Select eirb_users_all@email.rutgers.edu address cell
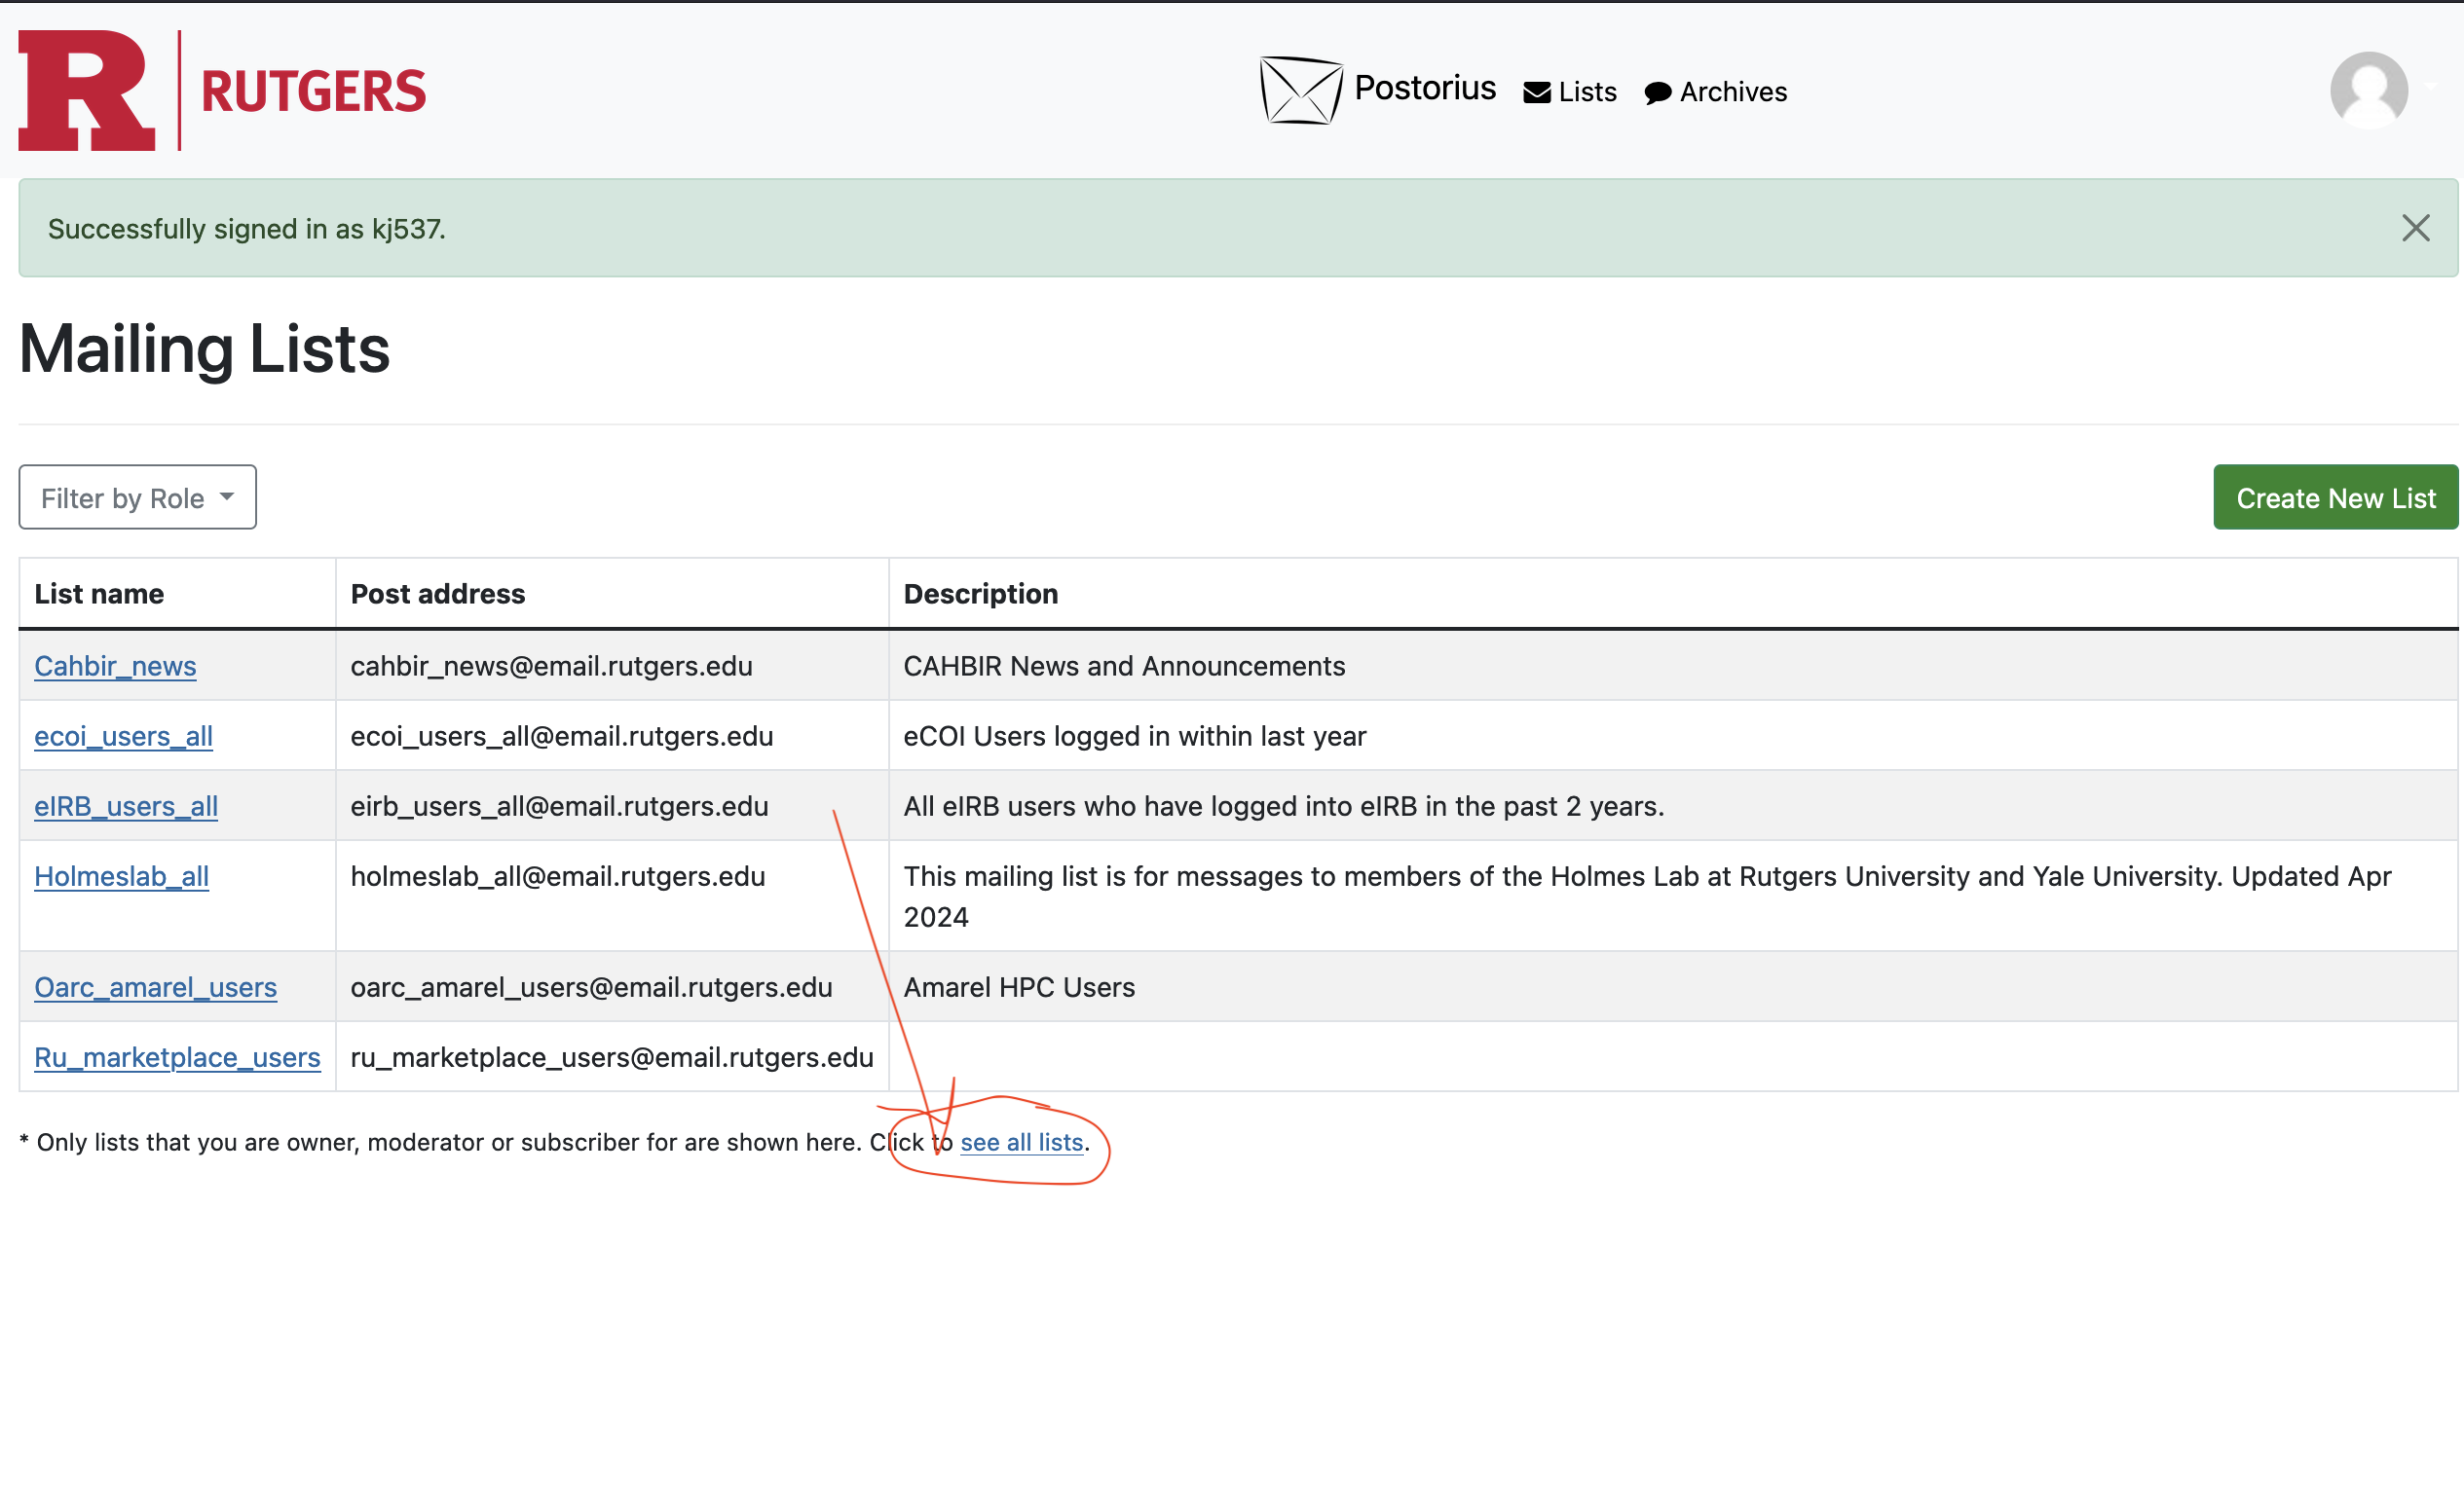 coord(612,805)
